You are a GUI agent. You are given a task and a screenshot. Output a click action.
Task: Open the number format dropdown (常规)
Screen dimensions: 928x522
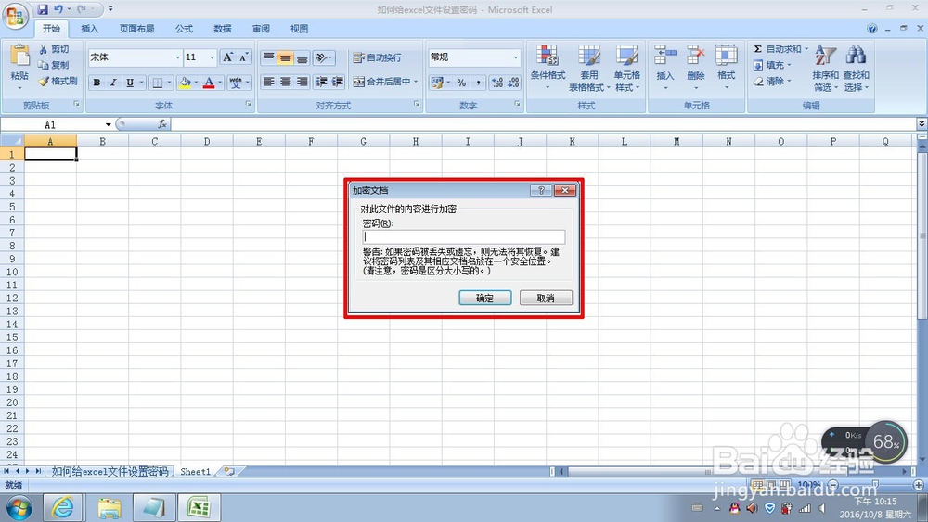[515, 57]
